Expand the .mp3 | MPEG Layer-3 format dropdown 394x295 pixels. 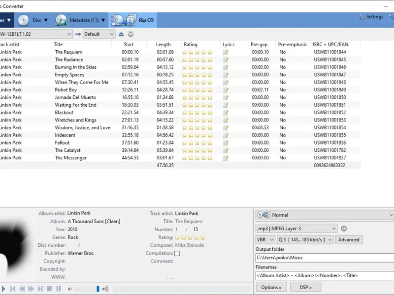point(296,229)
